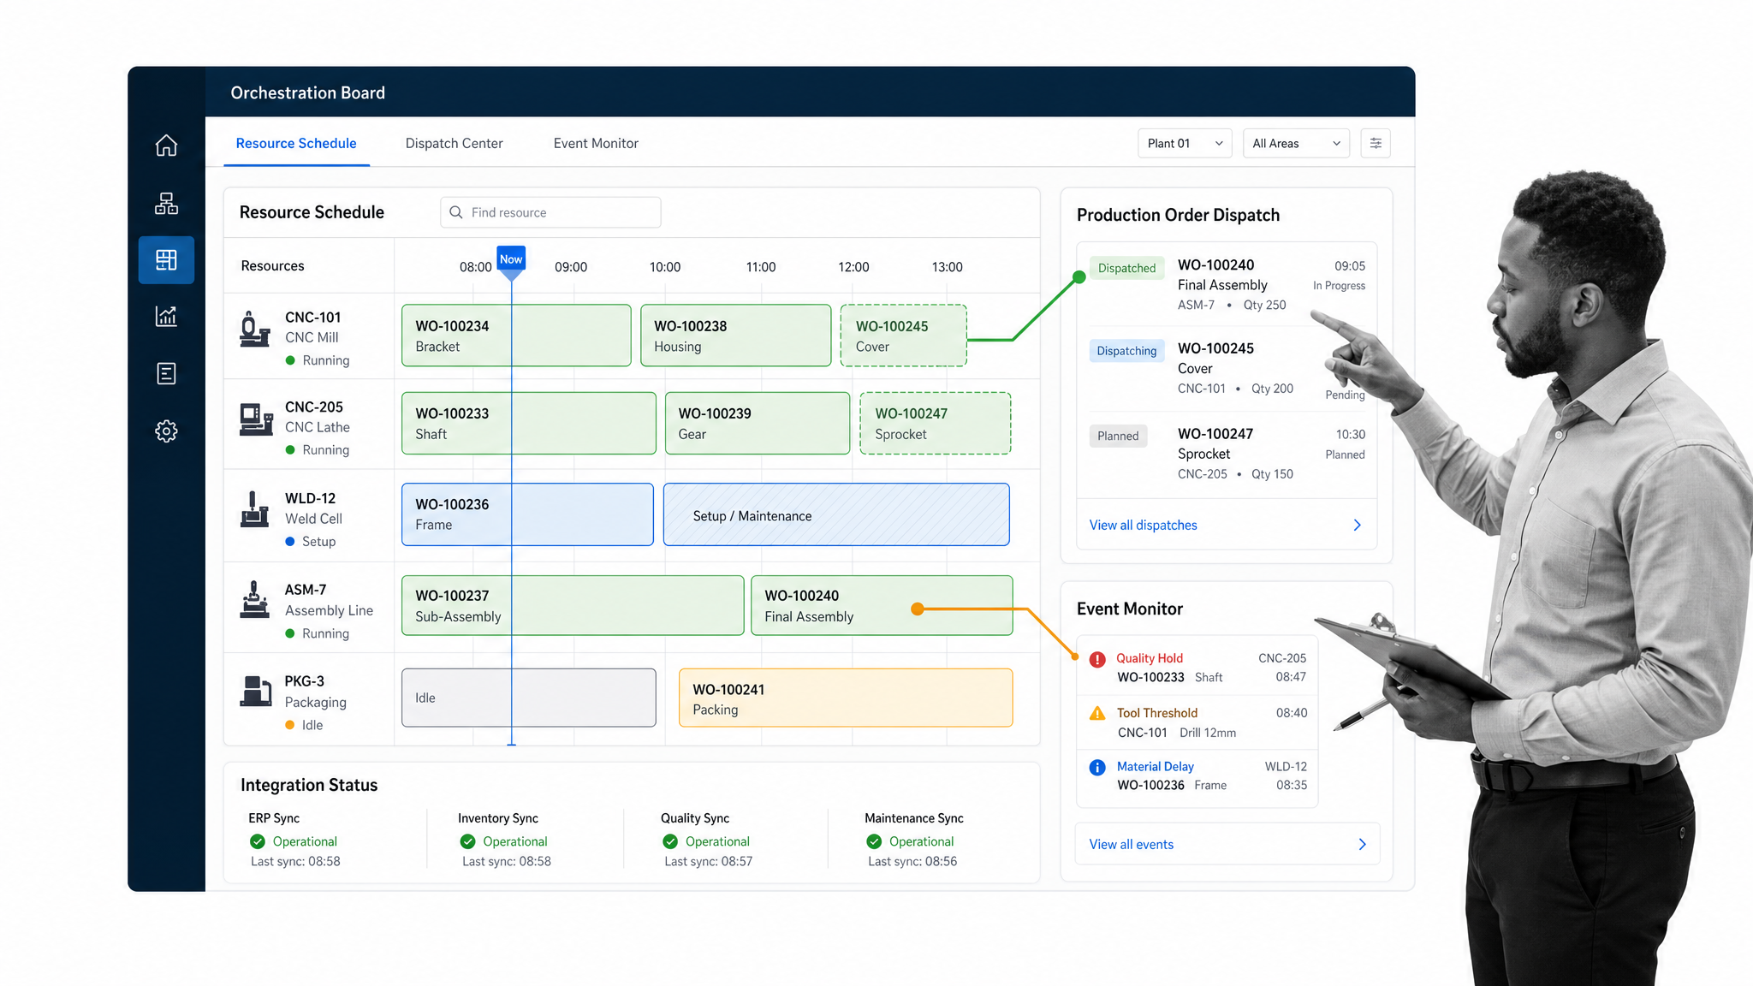Click the Planned status badge
1753x986 pixels.
[1118, 436]
